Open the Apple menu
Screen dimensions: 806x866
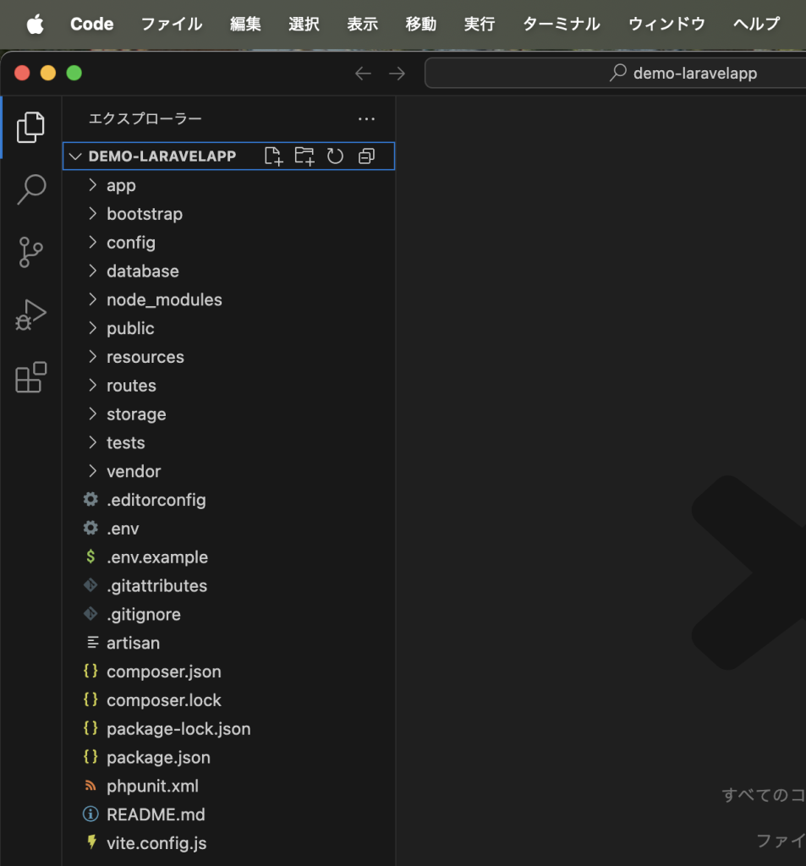tap(35, 24)
